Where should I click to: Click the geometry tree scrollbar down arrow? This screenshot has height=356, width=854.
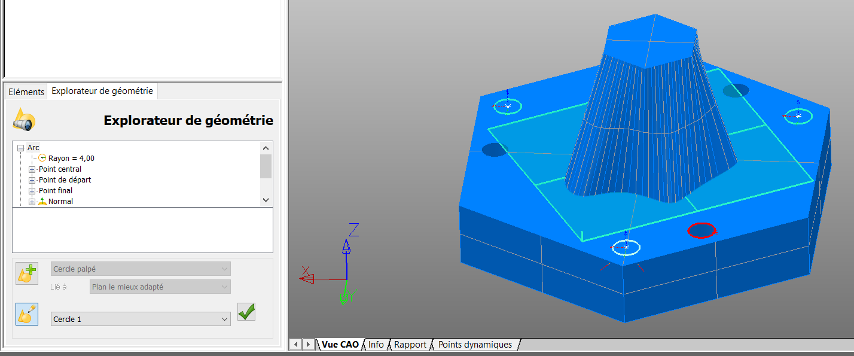click(266, 200)
